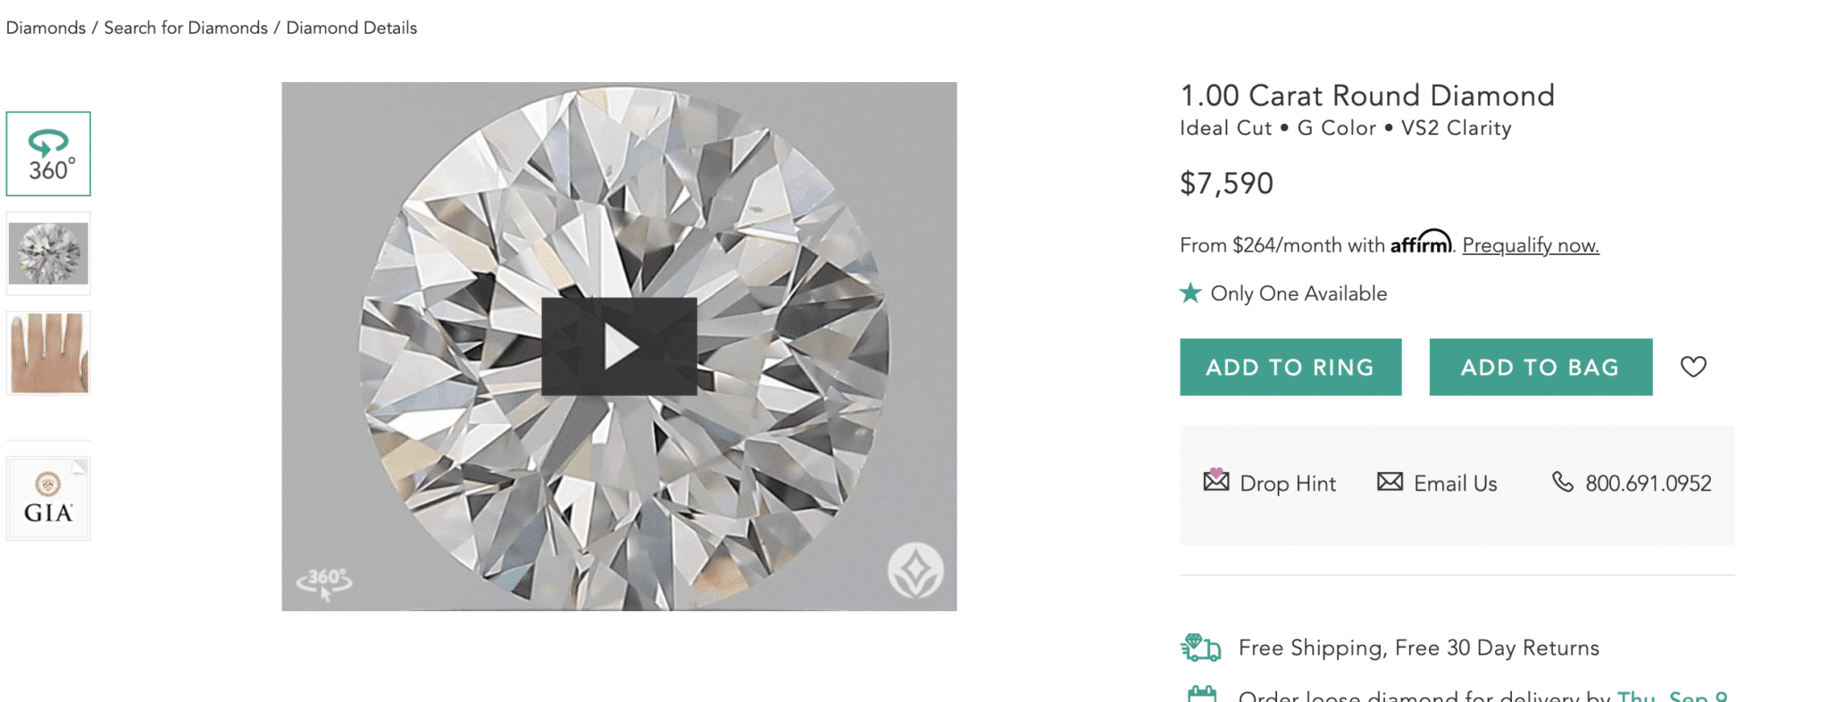Open the Prequalify now link
The image size is (1829, 702).
click(1530, 244)
